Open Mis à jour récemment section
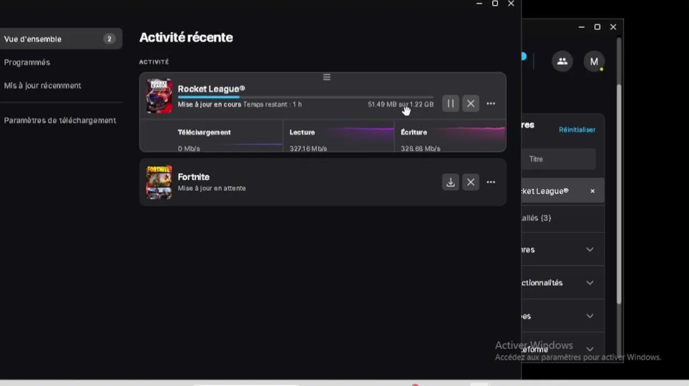The width and height of the screenshot is (689, 386). click(42, 85)
